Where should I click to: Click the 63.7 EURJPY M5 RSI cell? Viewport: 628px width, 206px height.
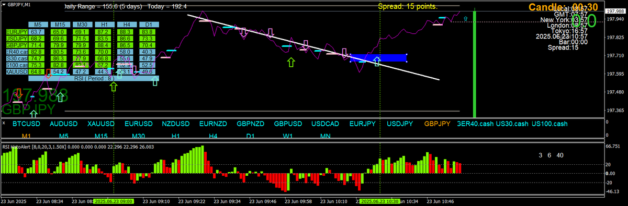pyautogui.click(x=37, y=32)
